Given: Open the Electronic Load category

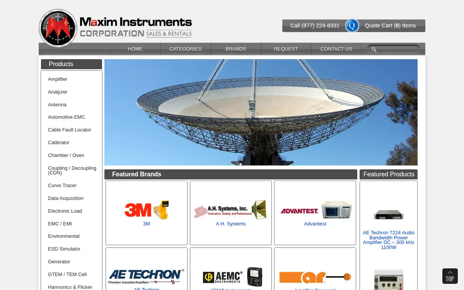Looking at the screenshot, I should coord(65,211).
